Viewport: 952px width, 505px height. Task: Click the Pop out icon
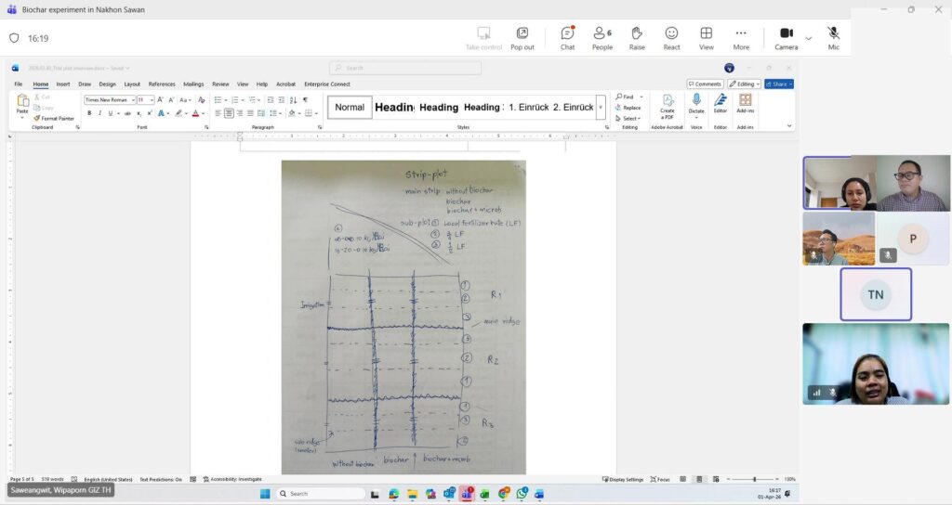click(522, 37)
